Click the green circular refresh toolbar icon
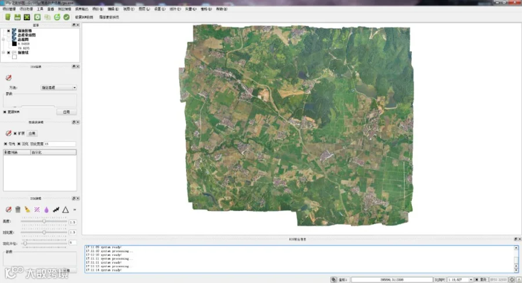 [57, 17]
